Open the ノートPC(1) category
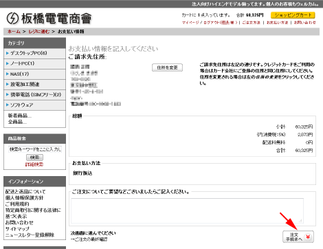Image resolution: width=323 pixels, height=249 pixels. click(34, 63)
